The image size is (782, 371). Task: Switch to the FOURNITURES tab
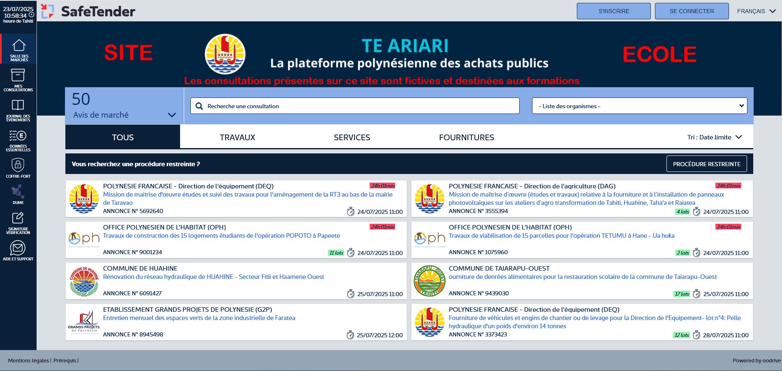click(467, 137)
